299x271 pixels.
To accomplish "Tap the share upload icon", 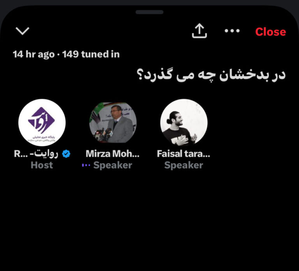I will (199, 31).
